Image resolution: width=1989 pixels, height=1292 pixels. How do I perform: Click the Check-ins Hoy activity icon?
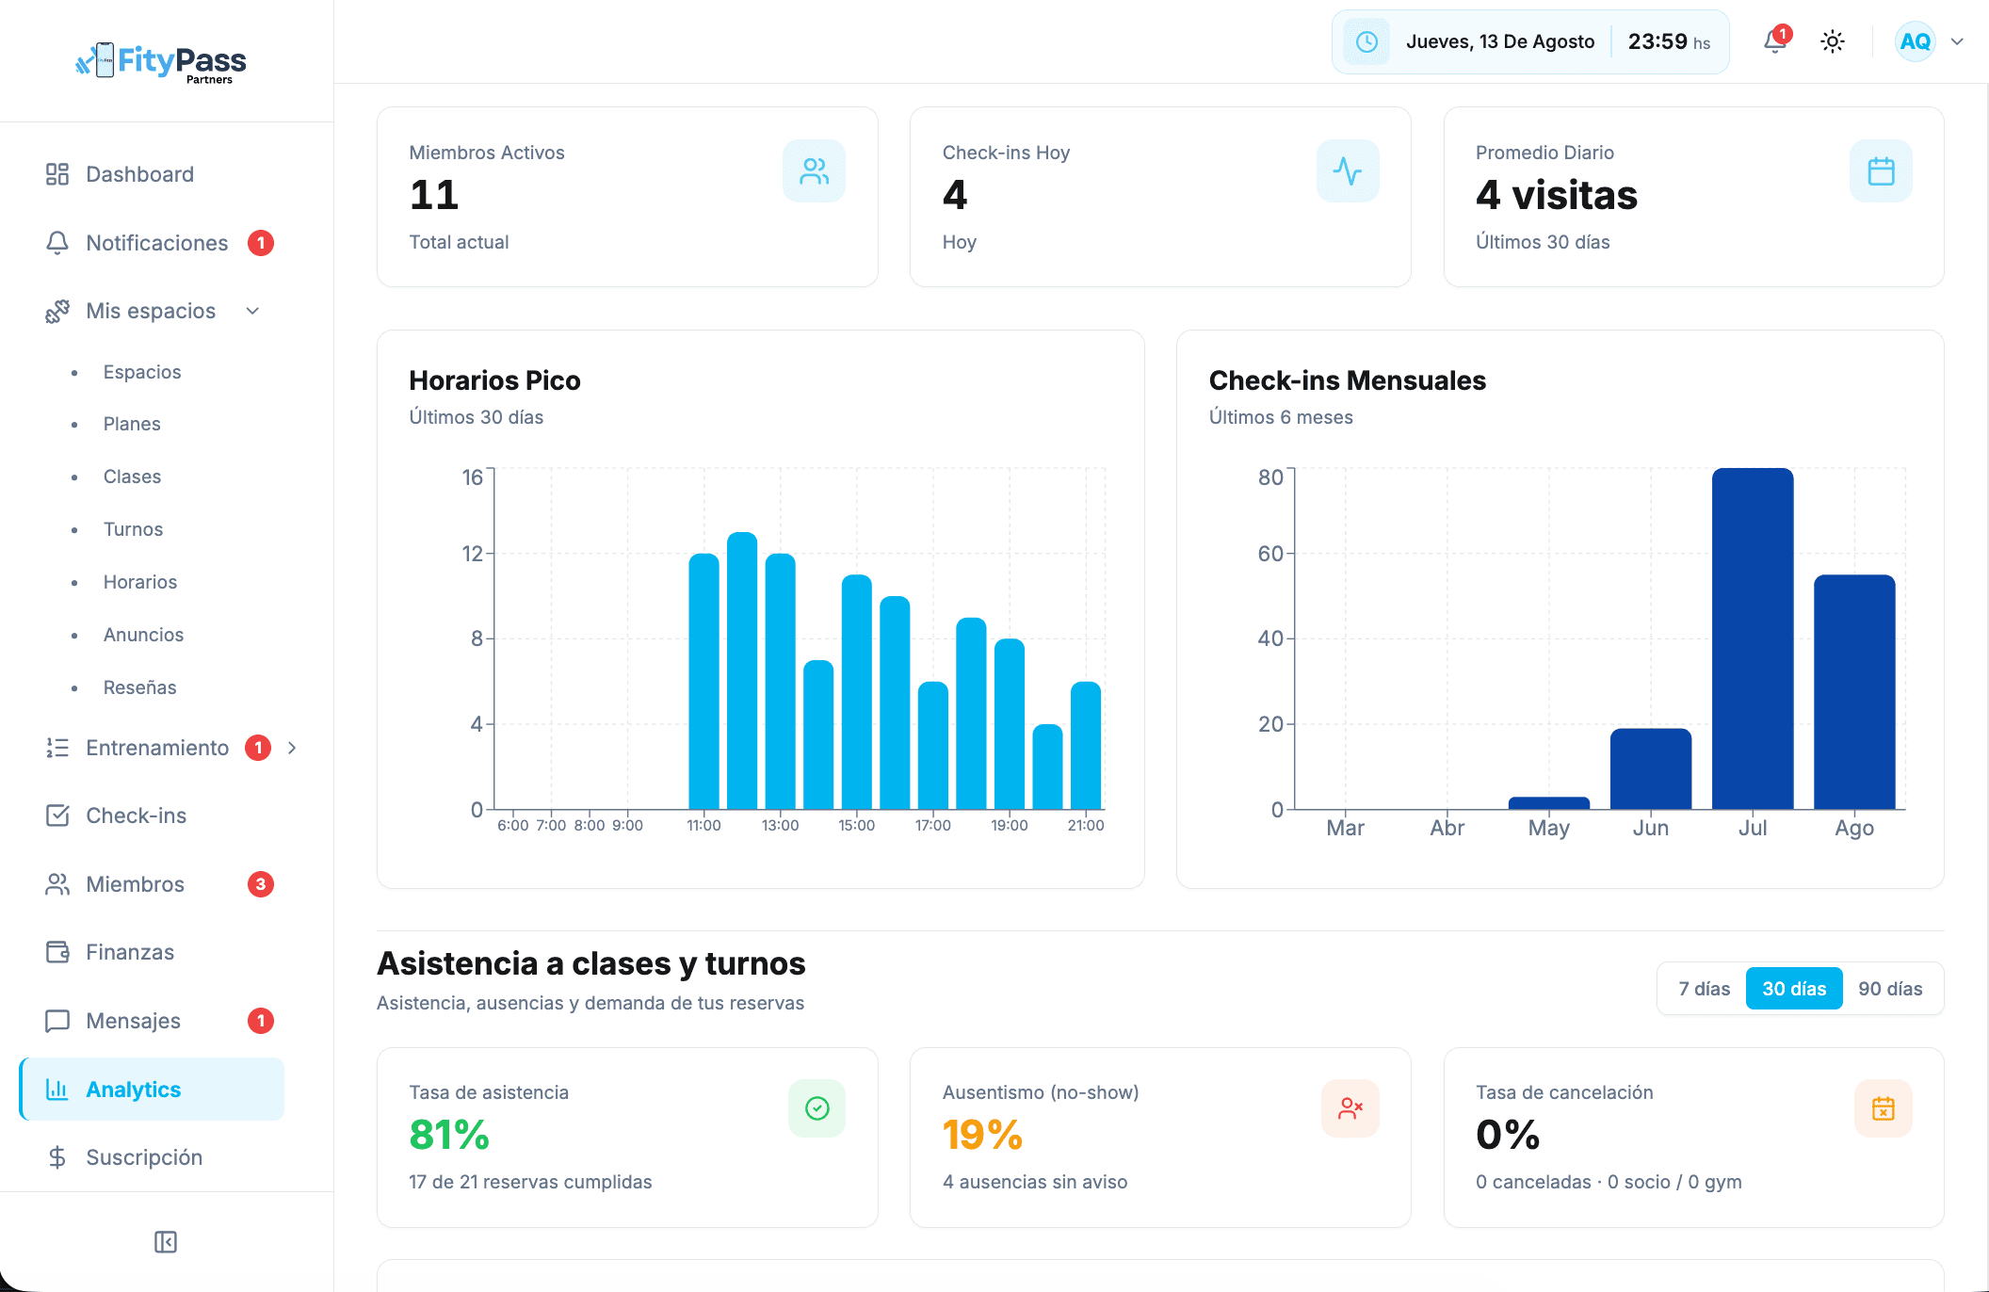(x=1348, y=171)
